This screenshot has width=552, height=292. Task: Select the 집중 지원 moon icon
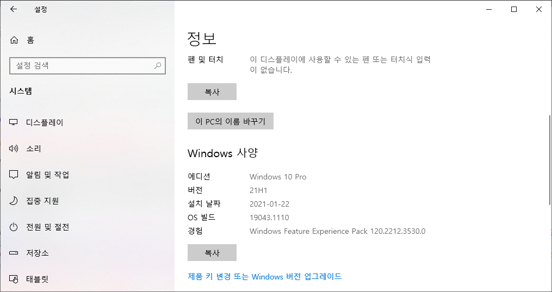click(14, 201)
